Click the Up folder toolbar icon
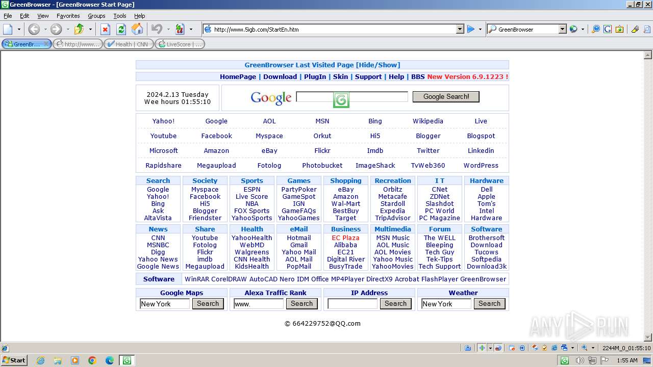This screenshot has width=653, height=367. tap(79, 29)
